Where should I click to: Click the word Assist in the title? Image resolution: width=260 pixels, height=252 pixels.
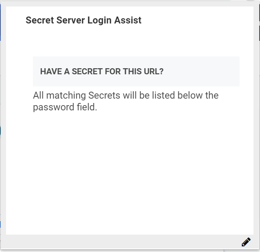click(128, 20)
